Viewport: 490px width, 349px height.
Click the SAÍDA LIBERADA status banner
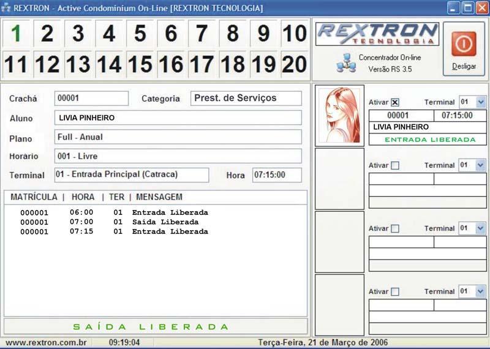coord(156,327)
